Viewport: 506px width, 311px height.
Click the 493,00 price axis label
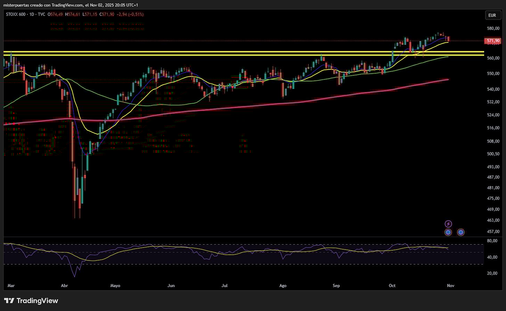[493, 167]
